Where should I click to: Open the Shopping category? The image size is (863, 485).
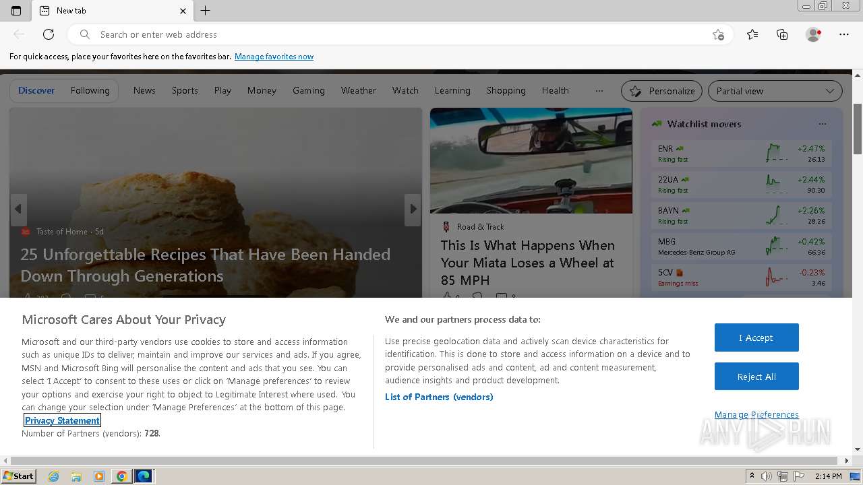[x=506, y=90]
